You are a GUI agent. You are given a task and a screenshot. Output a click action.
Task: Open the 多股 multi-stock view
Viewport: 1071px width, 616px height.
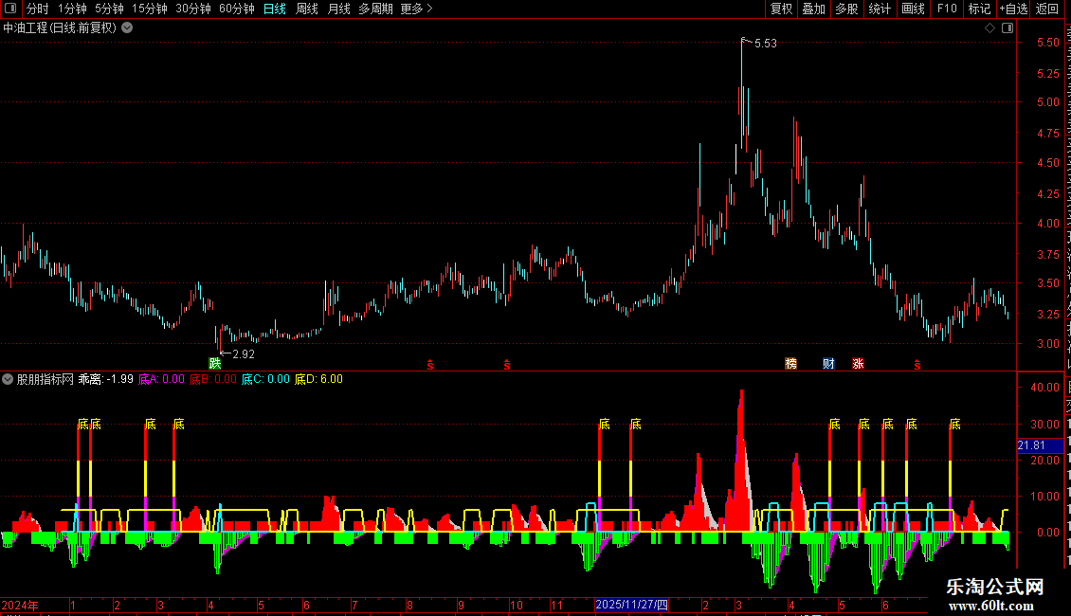(x=847, y=9)
